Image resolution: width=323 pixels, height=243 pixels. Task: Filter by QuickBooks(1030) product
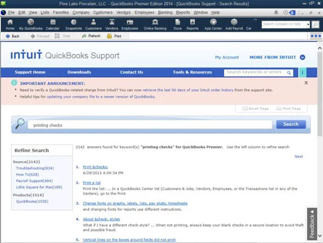(x=32, y=202)
